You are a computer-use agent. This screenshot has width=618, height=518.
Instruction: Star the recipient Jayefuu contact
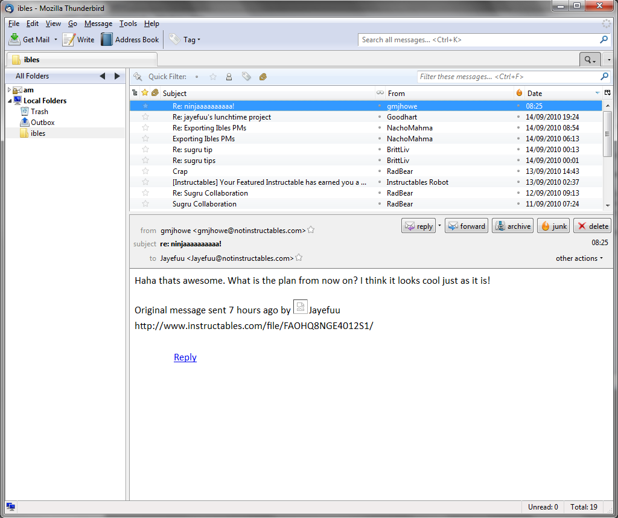[299, 257]
